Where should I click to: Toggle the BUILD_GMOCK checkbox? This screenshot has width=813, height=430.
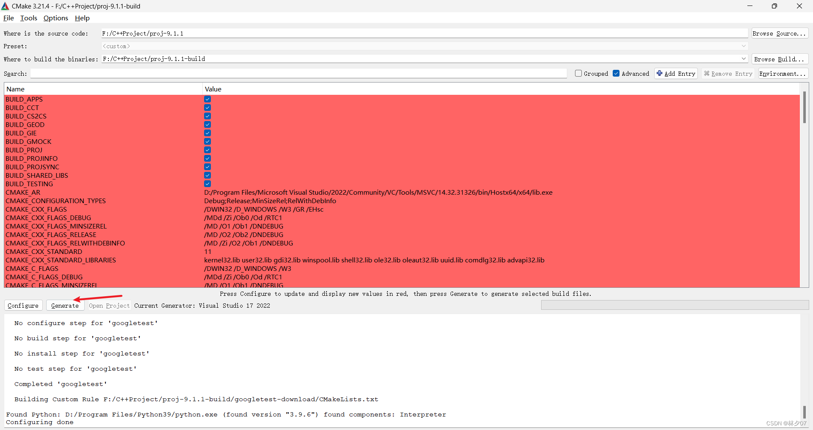pos(207,141)
